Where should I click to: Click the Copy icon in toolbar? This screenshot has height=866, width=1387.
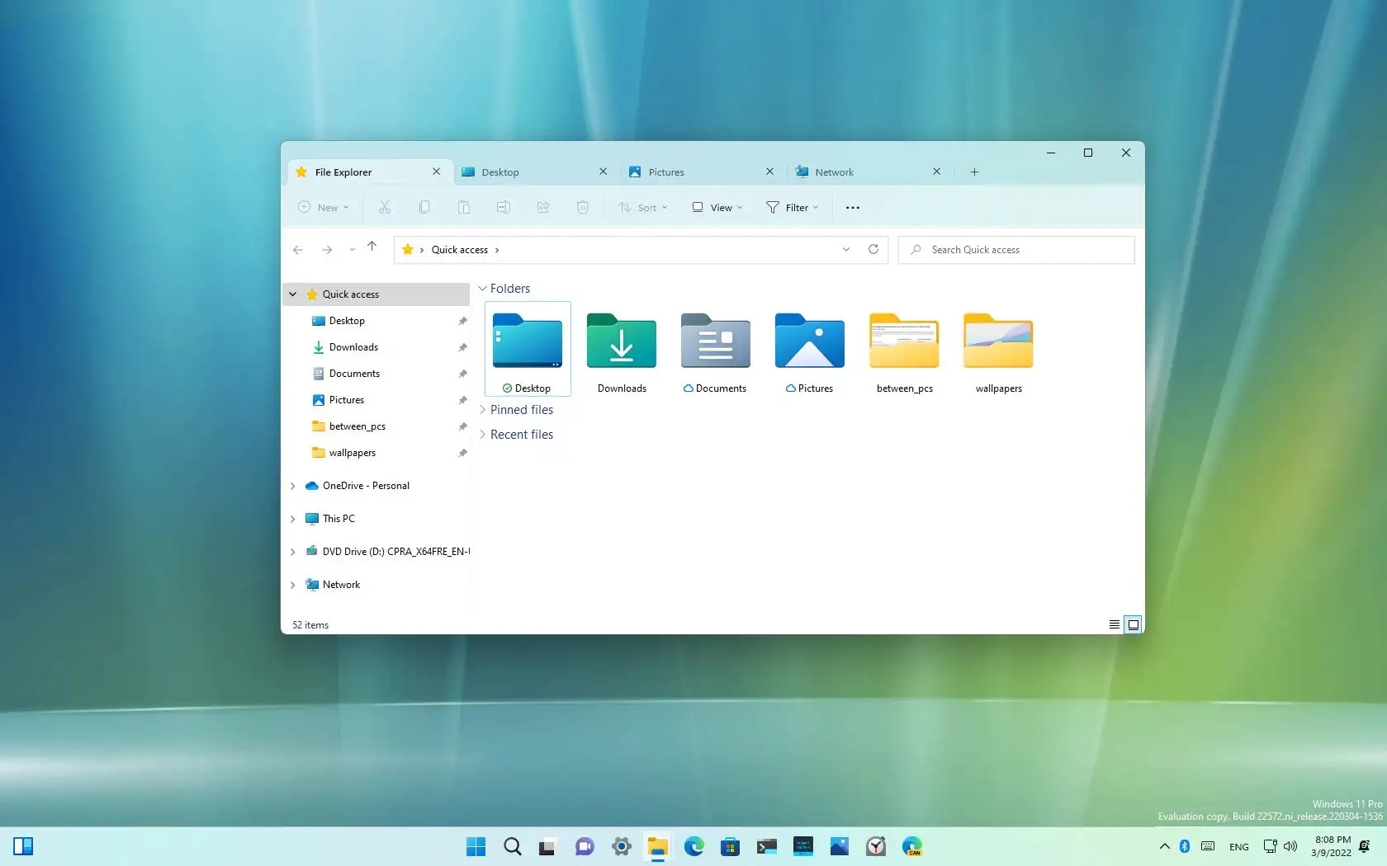(424, 208)
